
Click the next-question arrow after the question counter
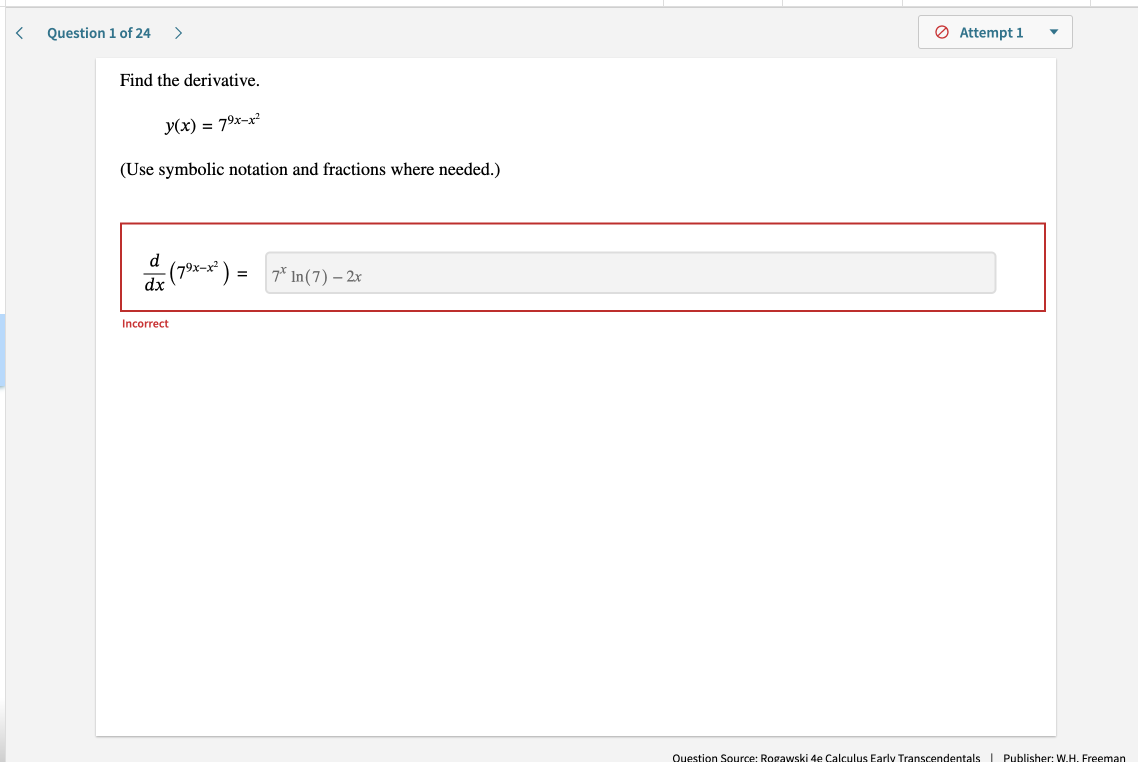(178, 33)
